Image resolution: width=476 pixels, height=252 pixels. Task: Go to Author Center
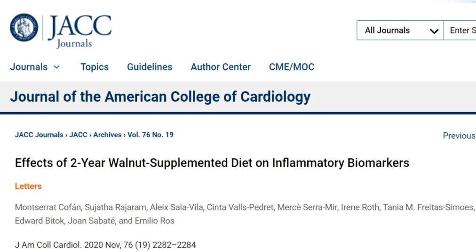(221, 67)
